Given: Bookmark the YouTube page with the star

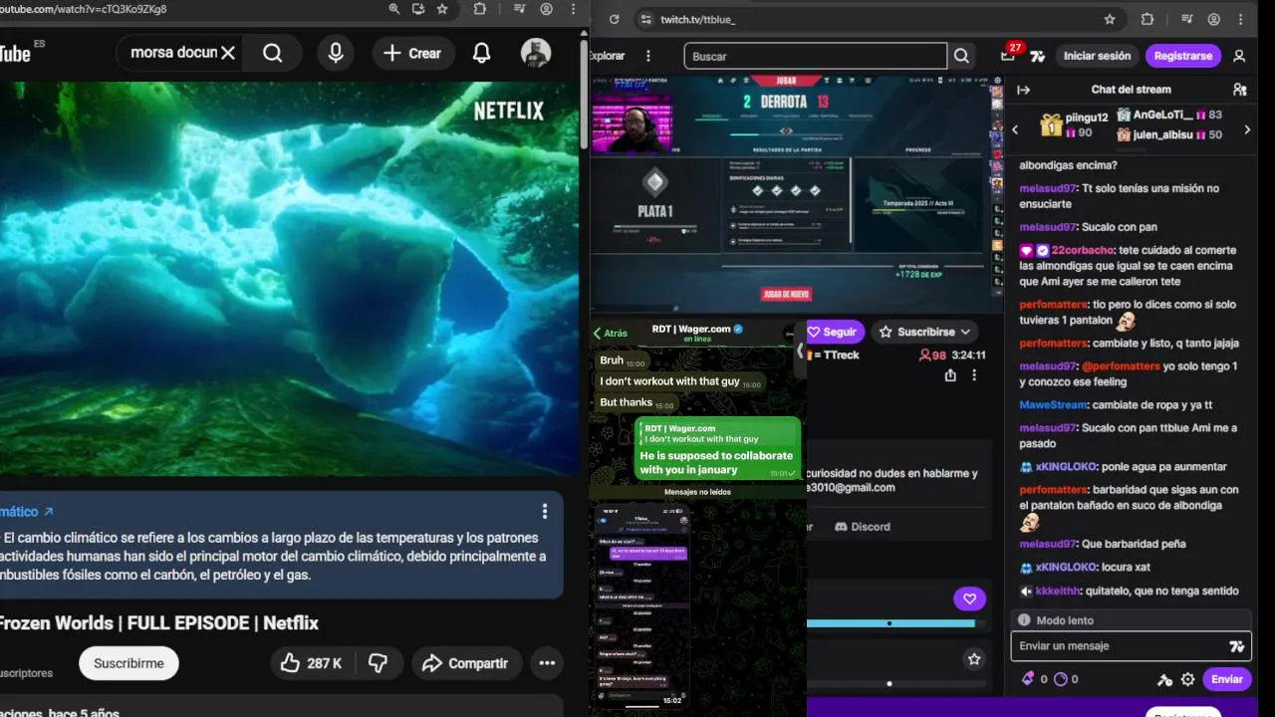Looking at the screenshot, I should (442, 8).
